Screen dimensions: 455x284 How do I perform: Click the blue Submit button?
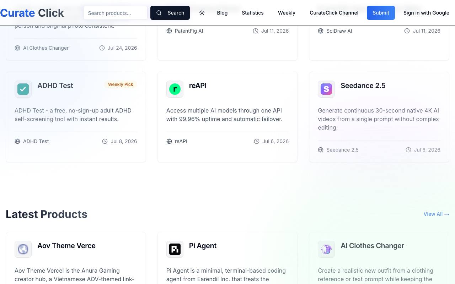pos(381,13)
